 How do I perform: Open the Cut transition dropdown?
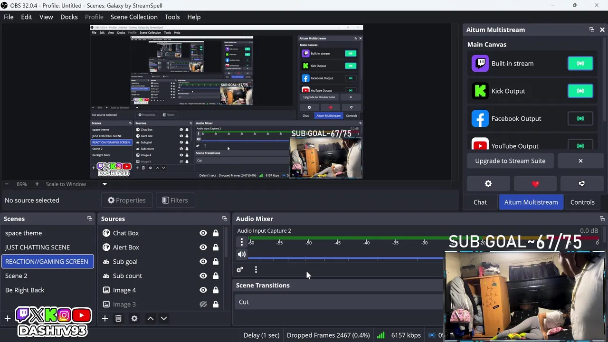(339, 302)
